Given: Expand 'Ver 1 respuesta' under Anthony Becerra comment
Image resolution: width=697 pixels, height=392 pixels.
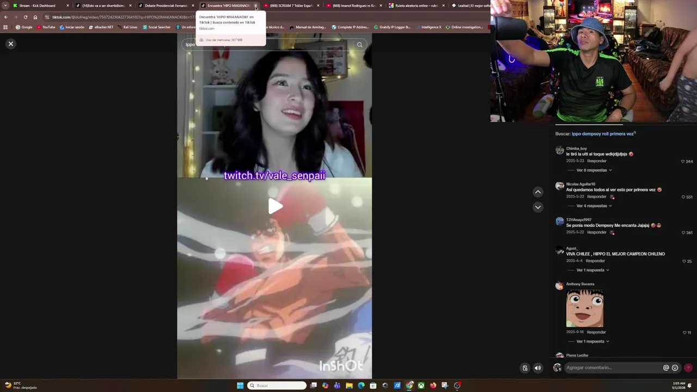Looking at the screenshot, I should pos(593,341).
